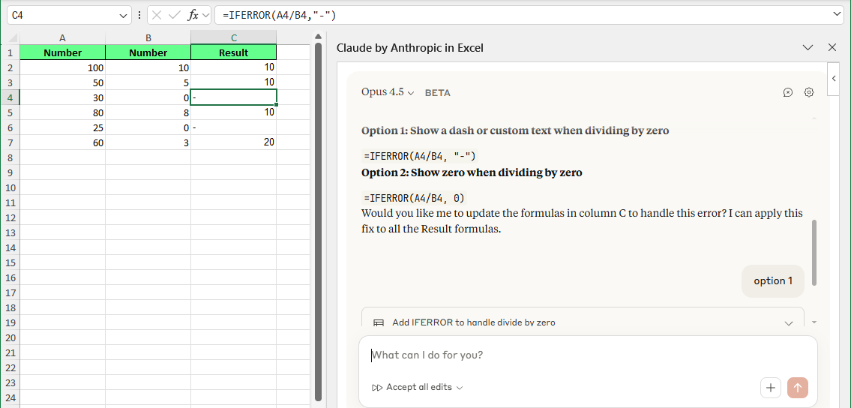The width and height of the screenshot is (851, 408).
Task: Click the cancel X in formula bar
Action: (157, 14)
